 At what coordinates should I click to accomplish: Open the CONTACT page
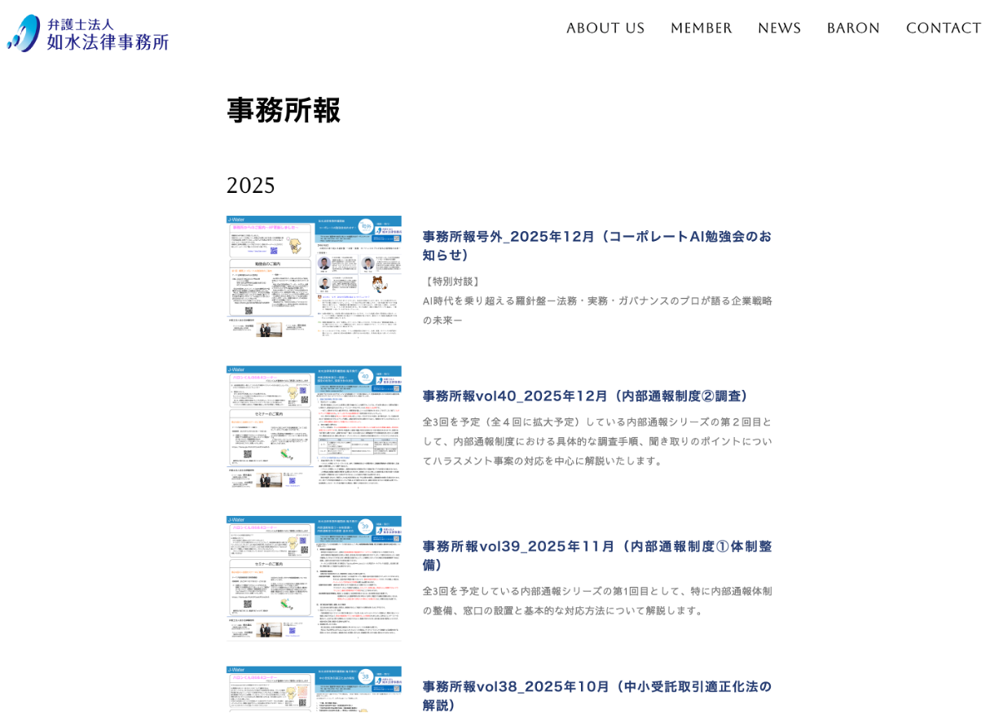(x=944, y=28)
